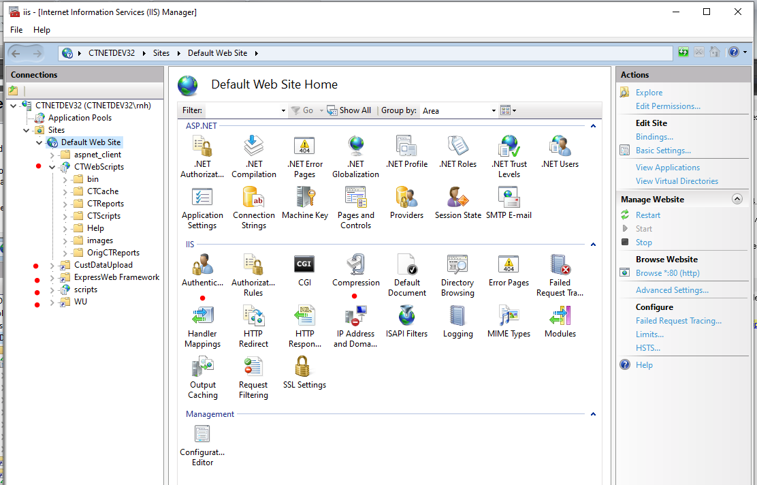Viewport: 757px width, 485px height.
Task: Open the Default Document feature
Action: [406, 275]
